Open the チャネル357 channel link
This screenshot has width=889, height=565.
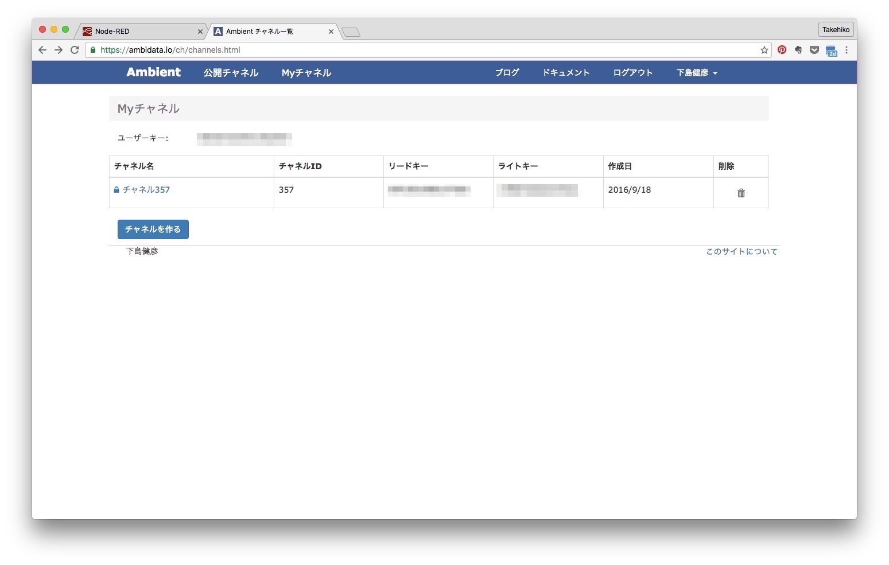[147, 189]
